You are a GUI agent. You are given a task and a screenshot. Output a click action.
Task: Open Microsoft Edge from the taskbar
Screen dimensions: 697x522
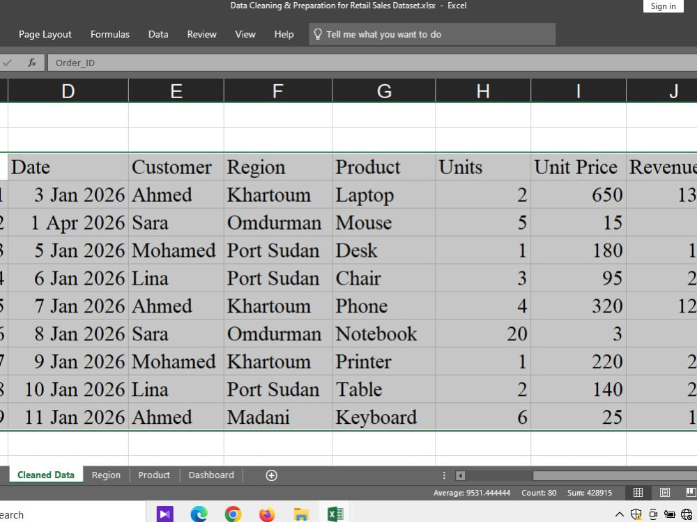tap(199, 514)
